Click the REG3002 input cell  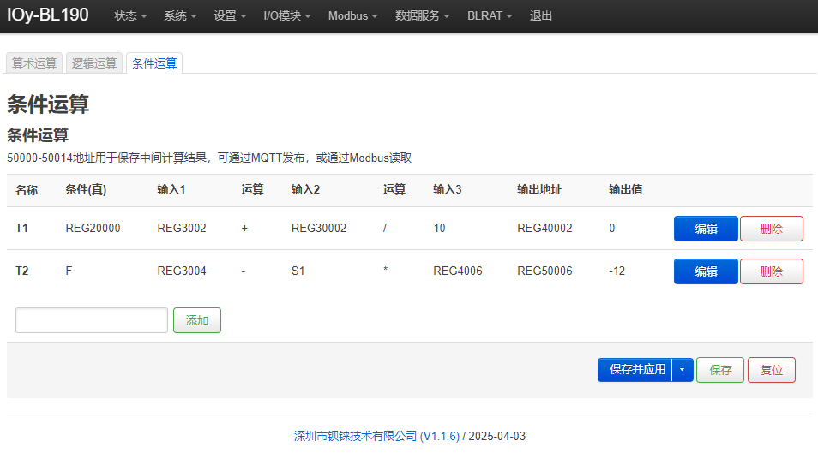182,228
